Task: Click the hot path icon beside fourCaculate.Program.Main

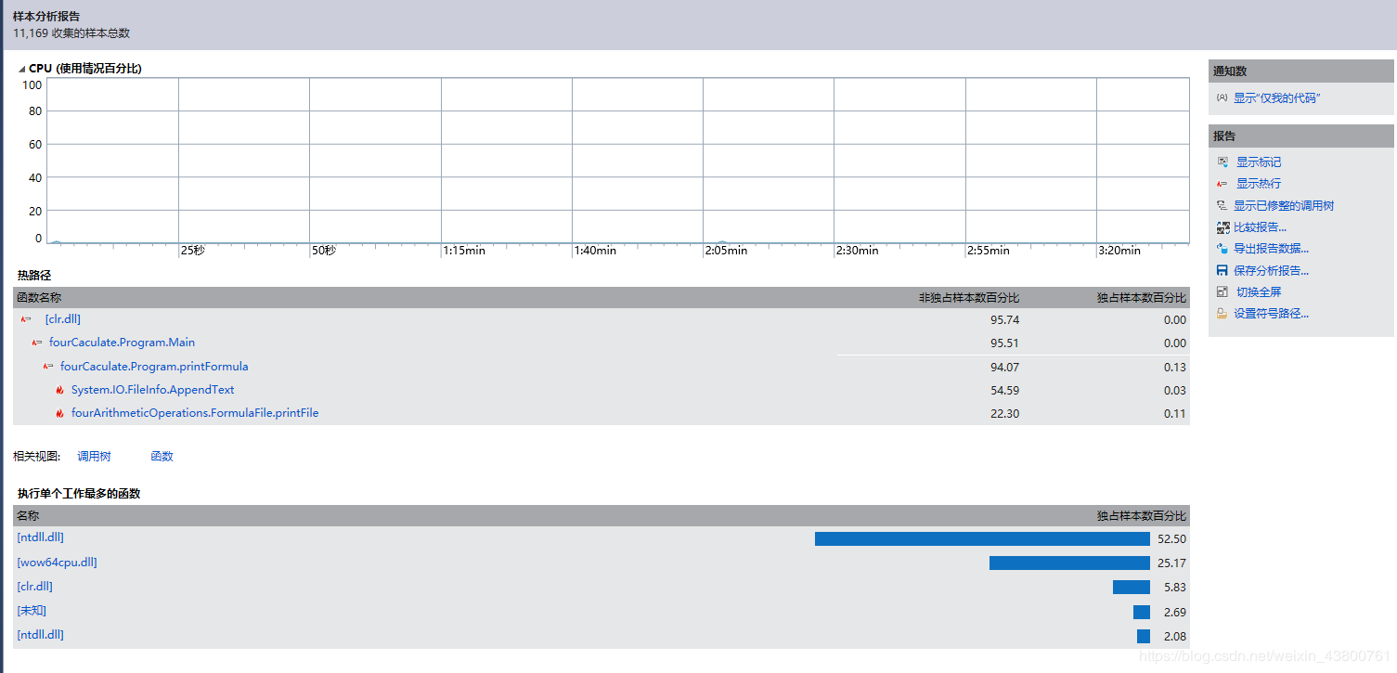Action: point(37,343)
